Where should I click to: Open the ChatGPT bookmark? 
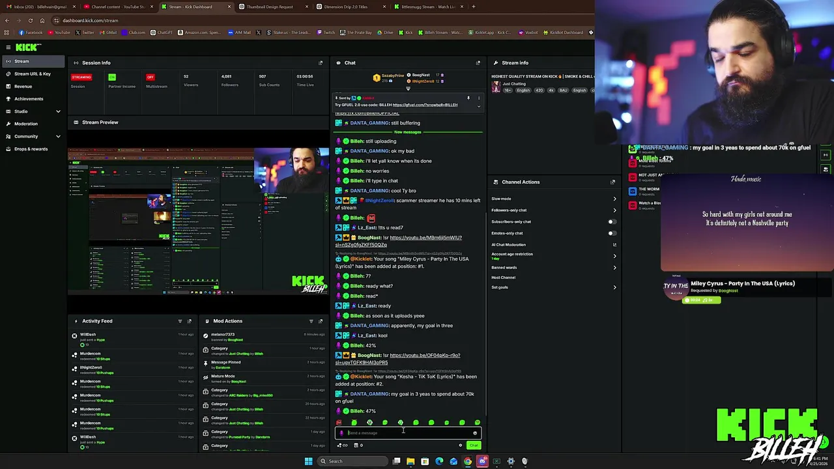[162, 33]
